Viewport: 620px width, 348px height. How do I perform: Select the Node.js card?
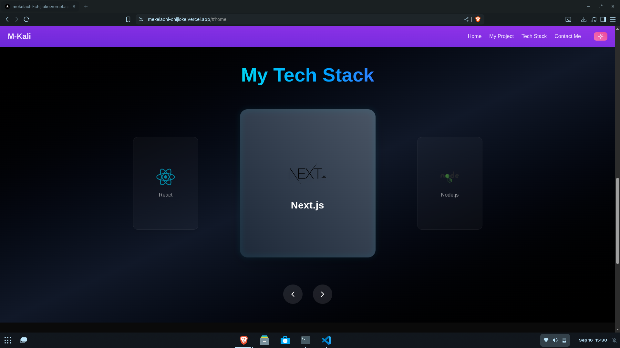click(449, 183)
